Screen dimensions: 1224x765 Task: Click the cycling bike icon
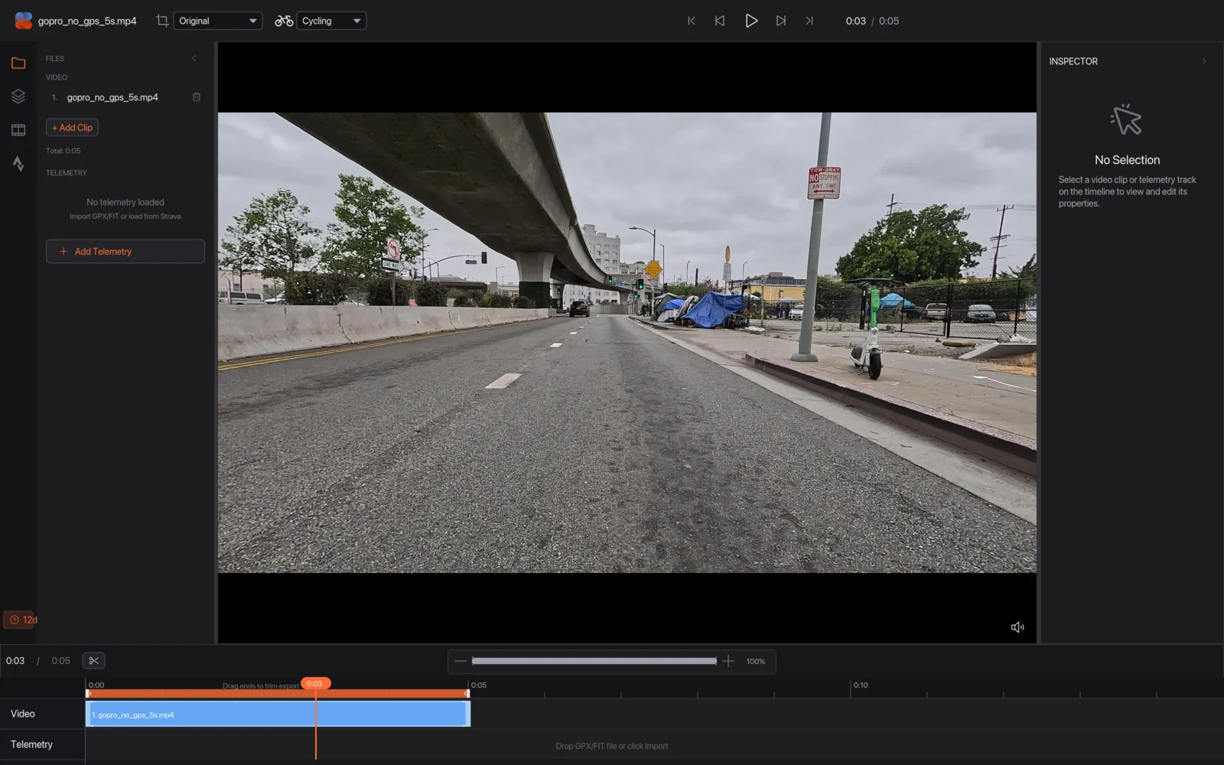[x=284, y=21]
